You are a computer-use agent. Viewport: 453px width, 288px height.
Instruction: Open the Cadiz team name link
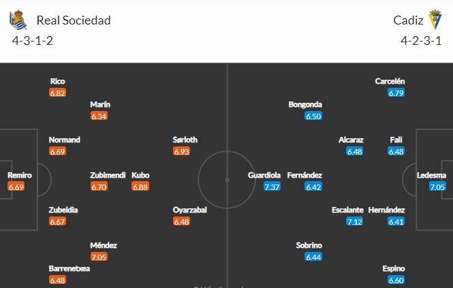[408, 20]
